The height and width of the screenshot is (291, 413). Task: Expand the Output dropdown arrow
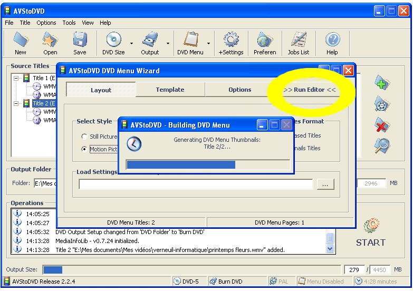pyautogui.click(x=168, y=44)
